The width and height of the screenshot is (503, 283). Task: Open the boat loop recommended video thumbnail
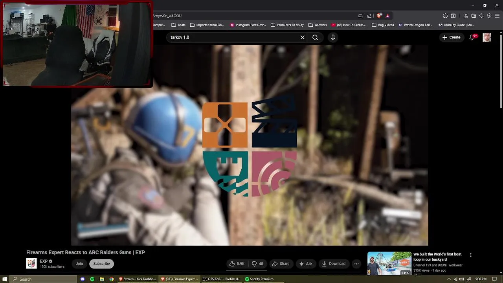coord(389,263)
